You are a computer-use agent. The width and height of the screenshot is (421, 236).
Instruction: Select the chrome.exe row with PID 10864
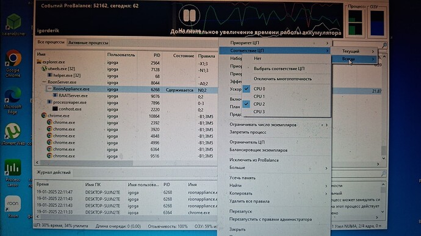[x=126, y=116]
